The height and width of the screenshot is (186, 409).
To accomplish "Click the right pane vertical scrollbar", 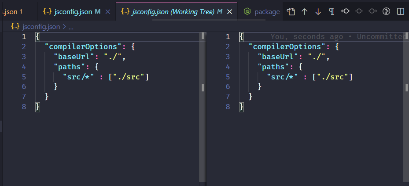I will click(x=407, y=107).
